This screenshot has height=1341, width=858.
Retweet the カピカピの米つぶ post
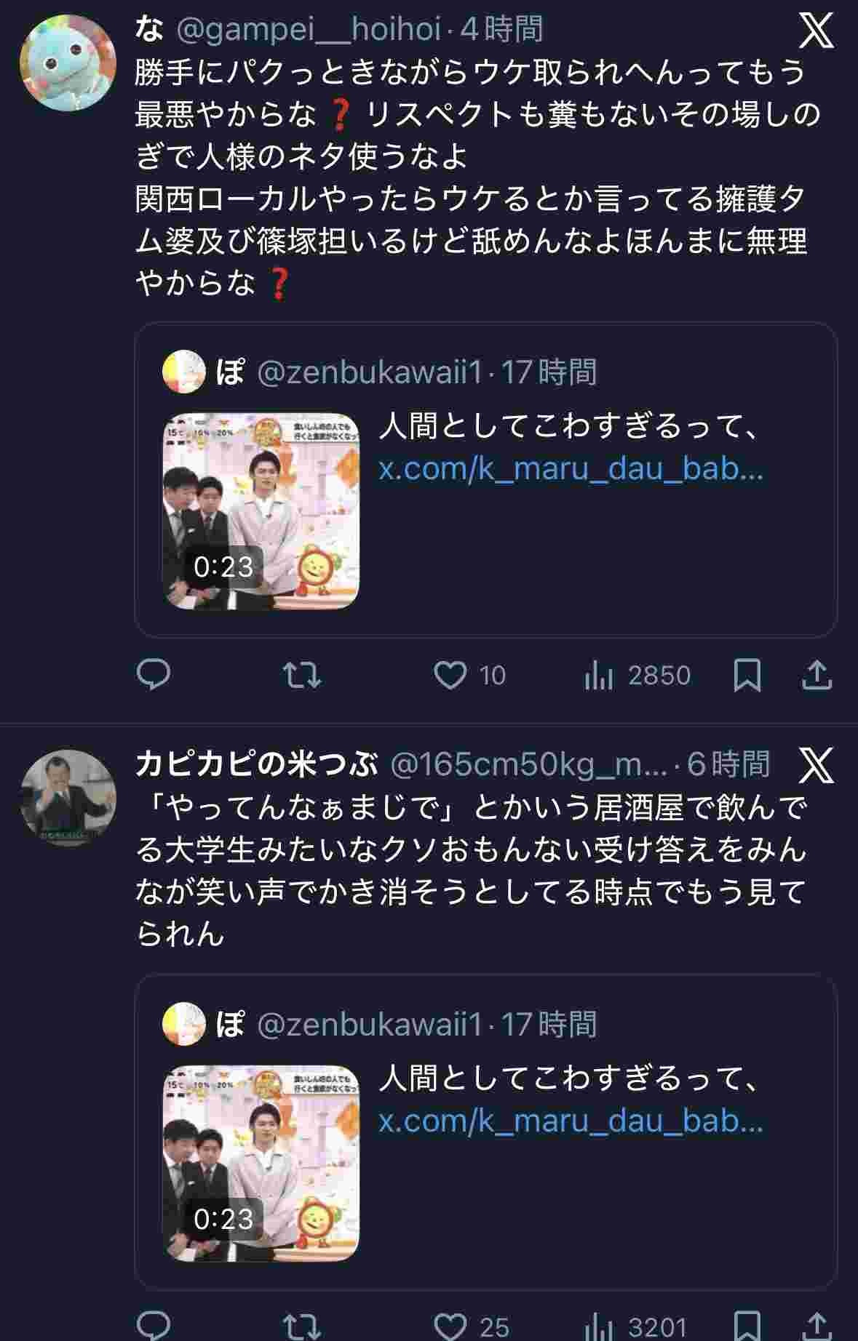point(301,1326)
